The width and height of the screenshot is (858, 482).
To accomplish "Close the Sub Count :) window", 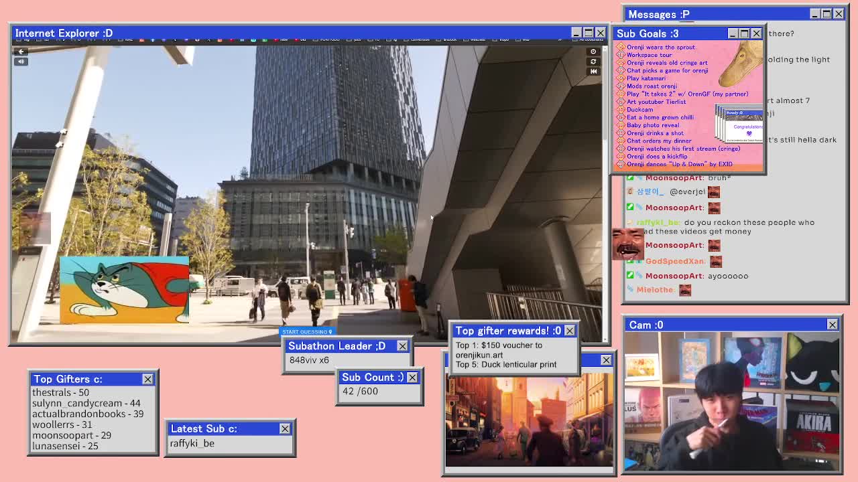I will click(x=412, y=378).
